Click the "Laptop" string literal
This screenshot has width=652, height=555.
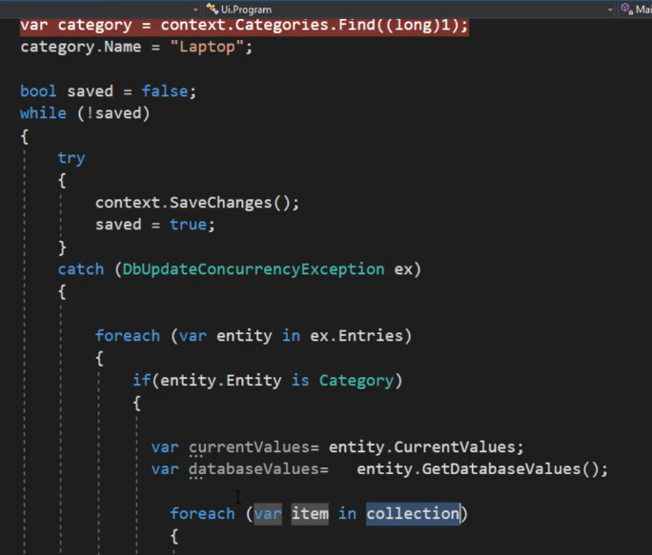[x=207, y=47]
